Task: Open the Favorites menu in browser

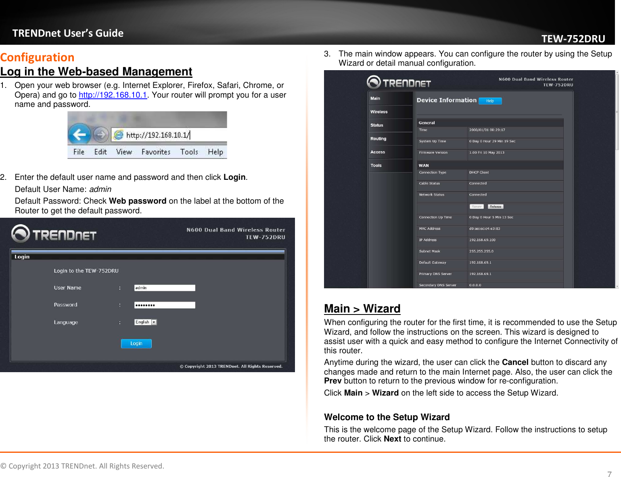Action: pos(156,152)
